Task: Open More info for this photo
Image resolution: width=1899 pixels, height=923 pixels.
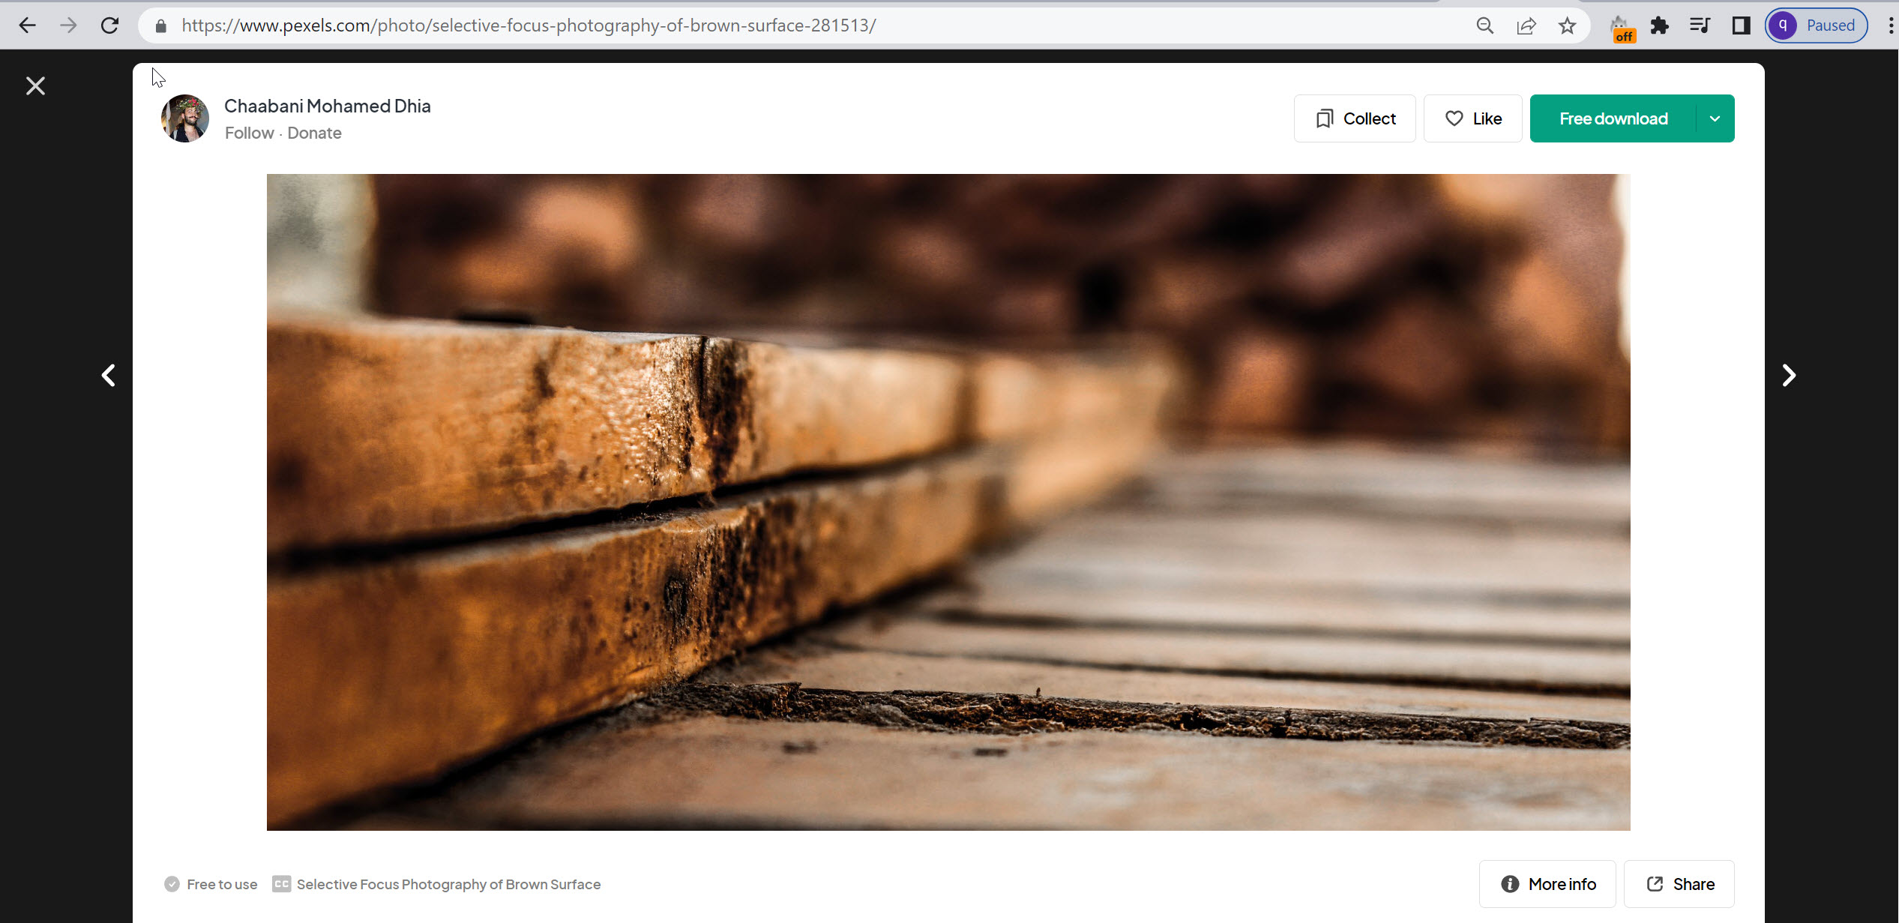Action: coord(1547,884)
